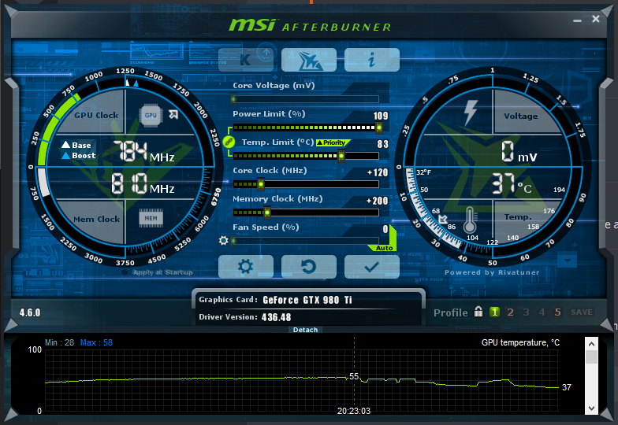Toggle power and temp limit link icon
This screenshot has width=618, height=425.
point(229,142)
